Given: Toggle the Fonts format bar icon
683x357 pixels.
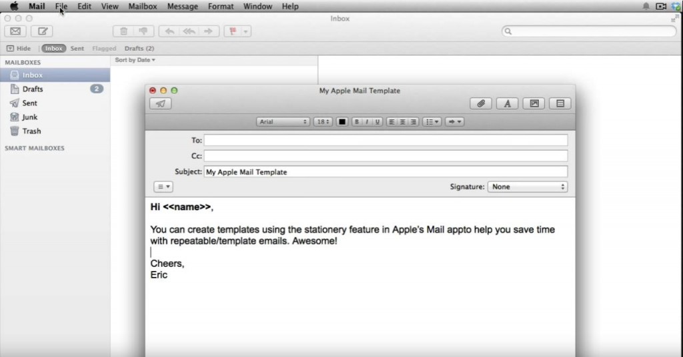Looking at the screenshot, I should pos(508,103).
